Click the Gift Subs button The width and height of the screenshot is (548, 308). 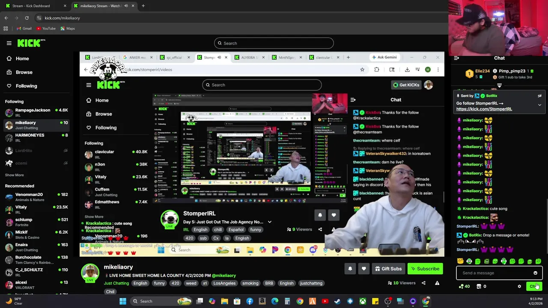coord(388,269)
